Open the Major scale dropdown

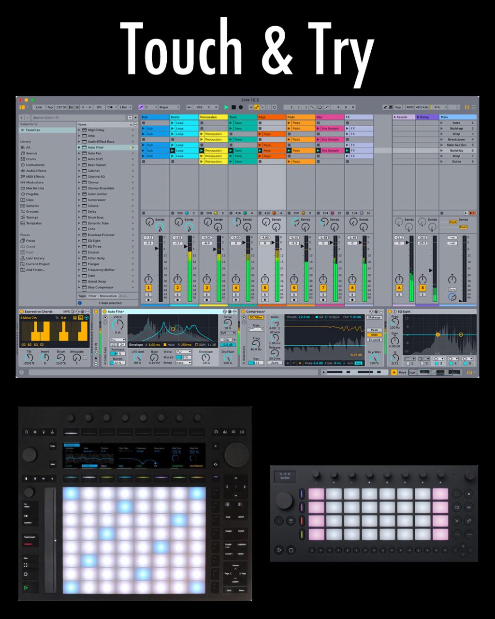point(169,107)
